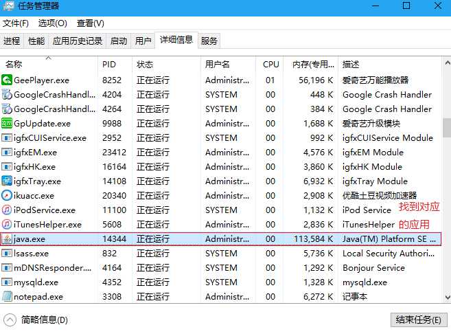This screenshot has height=334, width=451.
Task: Click the igfxTray.exe process icon
Action: (7, 181)
